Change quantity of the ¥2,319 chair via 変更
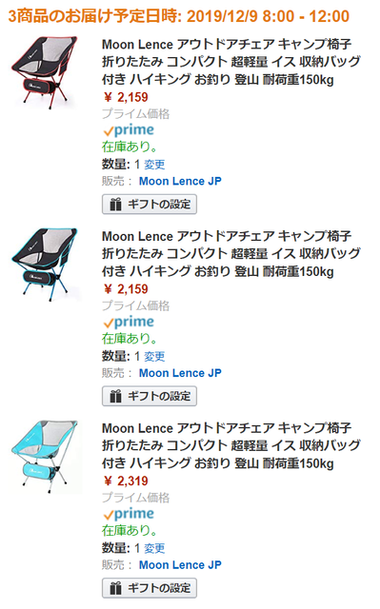The height and width of the screenshot is (609, 380). 154,548
